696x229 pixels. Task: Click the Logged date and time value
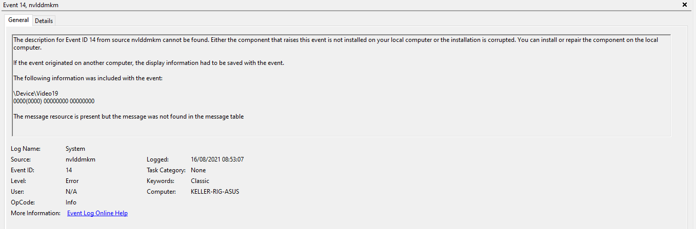click(x=217, y=159)
